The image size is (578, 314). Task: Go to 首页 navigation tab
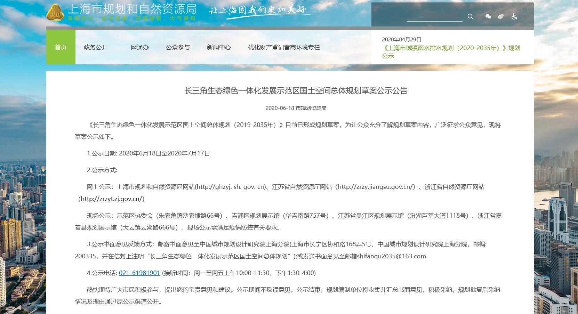[61, 47]
